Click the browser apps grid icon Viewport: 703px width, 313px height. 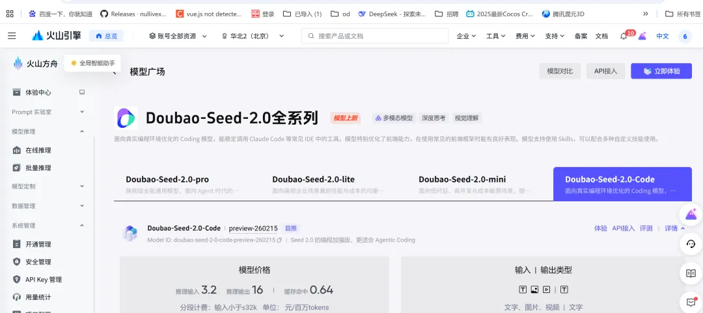(9, 14)
